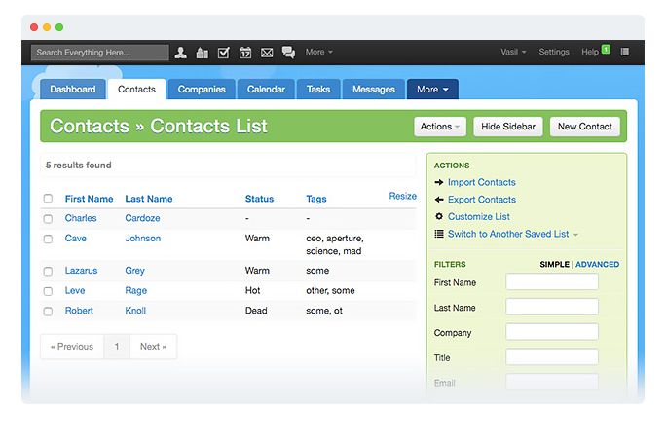Viewport: 666px width, 443px height.
Task: Open the Actions dropdown button
Action: [440, 127]
